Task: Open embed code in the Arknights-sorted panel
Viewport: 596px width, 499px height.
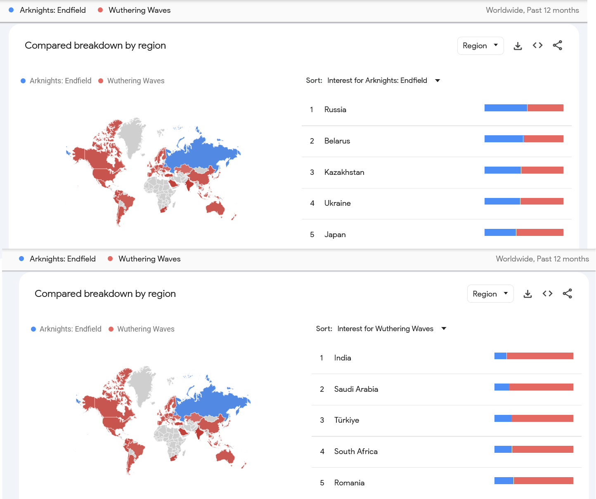Action: click(537, 45)
